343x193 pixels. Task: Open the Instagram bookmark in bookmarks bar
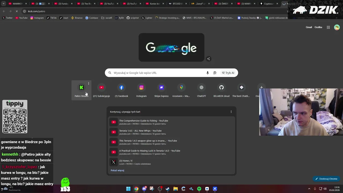click(x=37, y=18)
